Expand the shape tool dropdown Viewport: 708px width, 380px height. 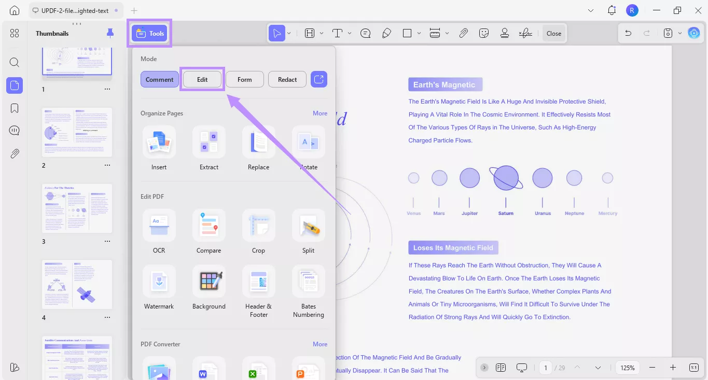point(418,33)
